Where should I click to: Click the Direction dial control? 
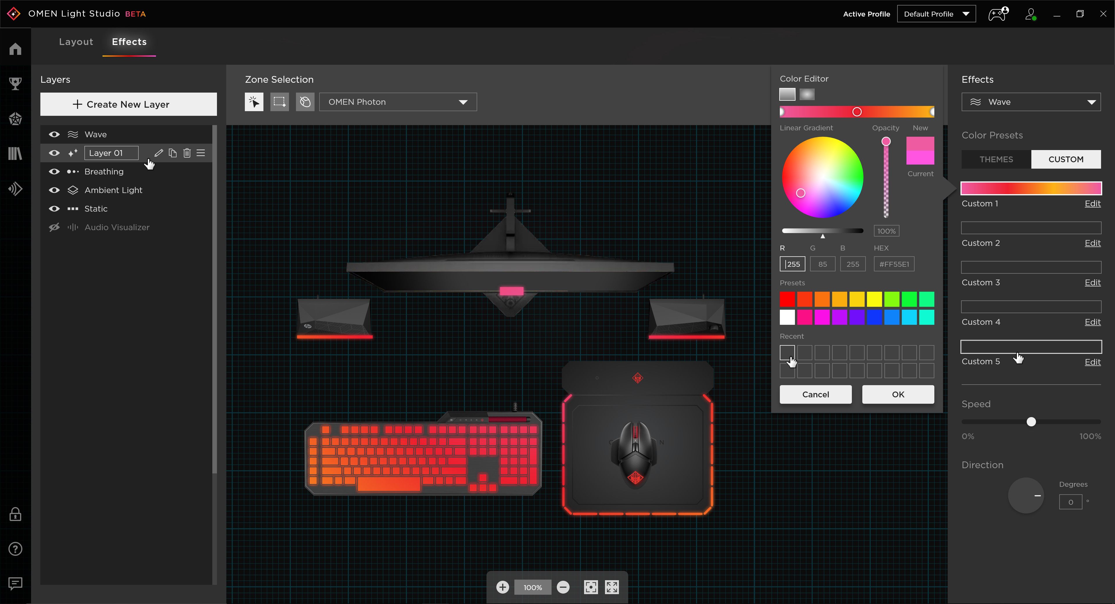coord(1026,495)
